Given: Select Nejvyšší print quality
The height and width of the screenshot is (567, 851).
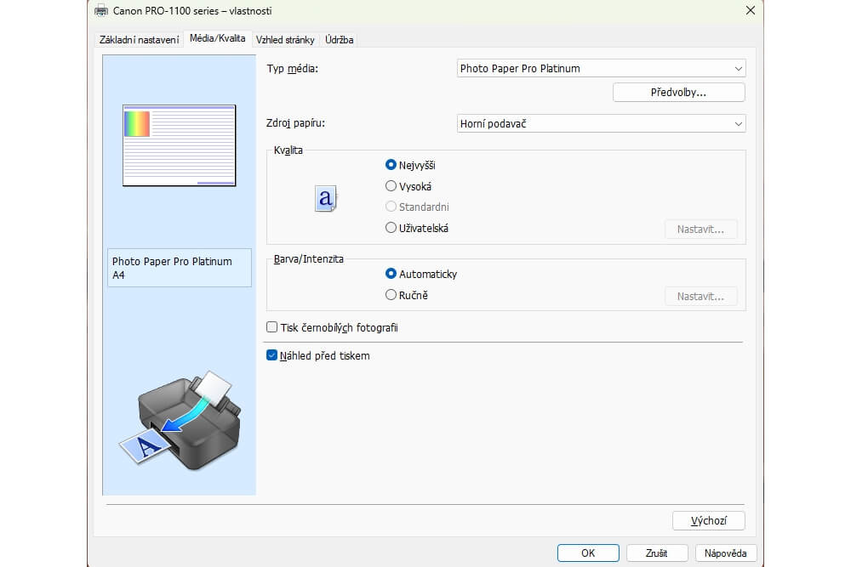Looking at the screenshot, I should pyautogui.click(x=391, y=165).
